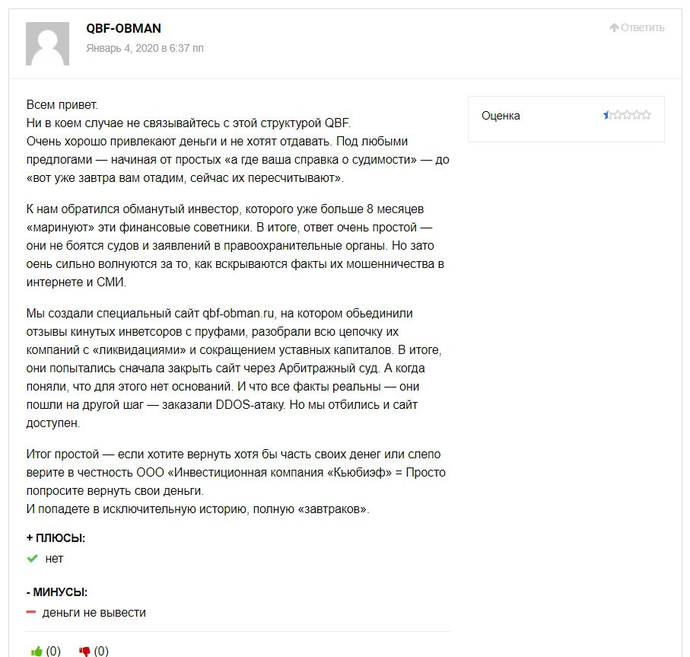This screenshot has height=657, width=690.
Task: Click the like count next to thumbs-up
Action: 53,651
